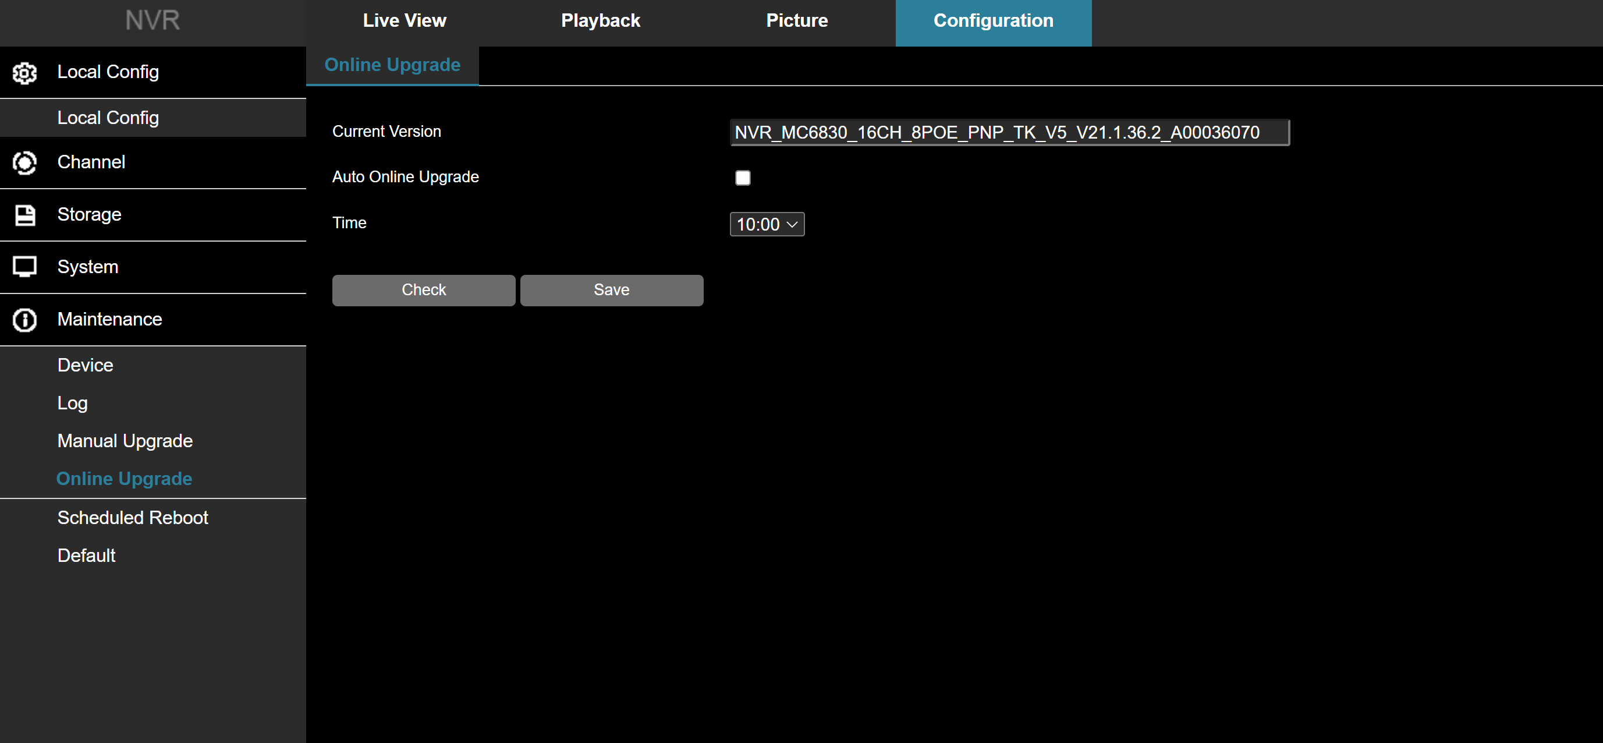Open the Device maintenance page
This screenshot has width=1603, height=743.
click(153, 365)
